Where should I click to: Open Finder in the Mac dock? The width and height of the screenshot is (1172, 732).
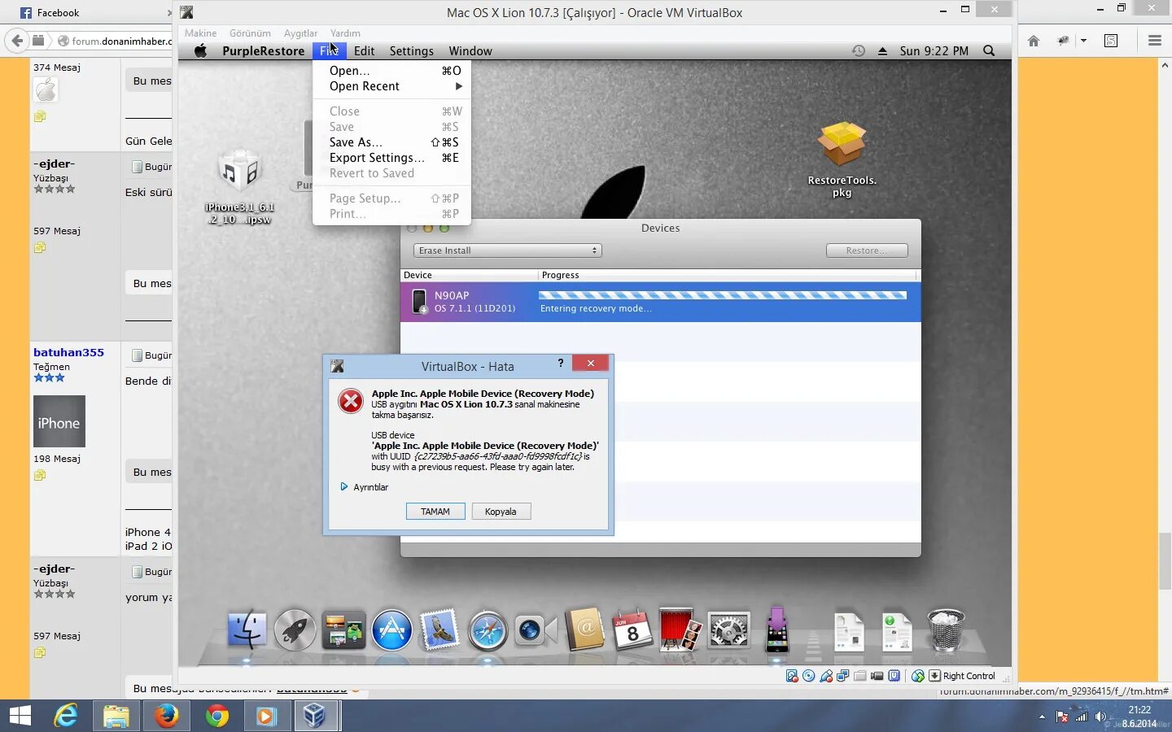click(x=247, y=630)
